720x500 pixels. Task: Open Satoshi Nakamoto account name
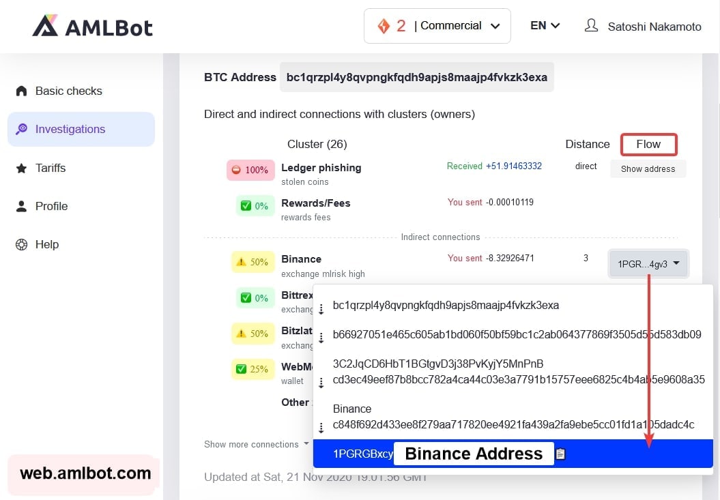point(654,27)
